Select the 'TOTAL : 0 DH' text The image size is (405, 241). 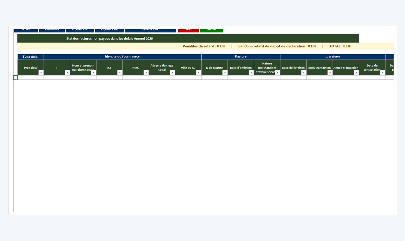340,46
